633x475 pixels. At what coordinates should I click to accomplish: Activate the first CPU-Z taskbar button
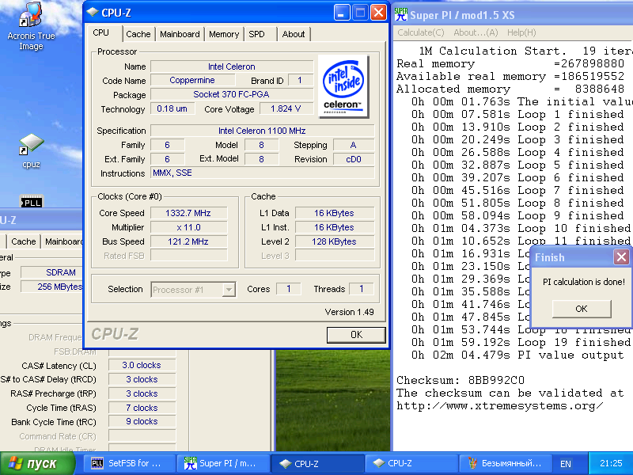click(317, 463)
